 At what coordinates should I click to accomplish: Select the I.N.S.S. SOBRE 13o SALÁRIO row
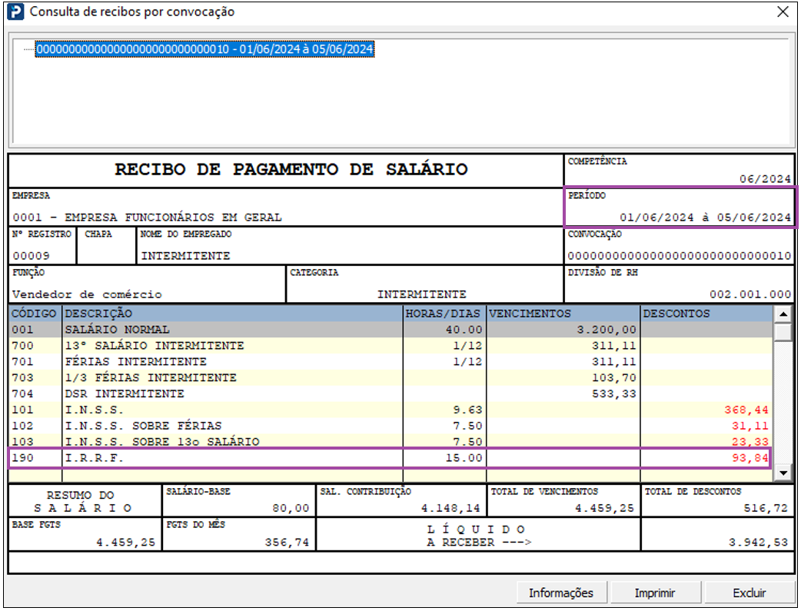[x=391, y=441]
